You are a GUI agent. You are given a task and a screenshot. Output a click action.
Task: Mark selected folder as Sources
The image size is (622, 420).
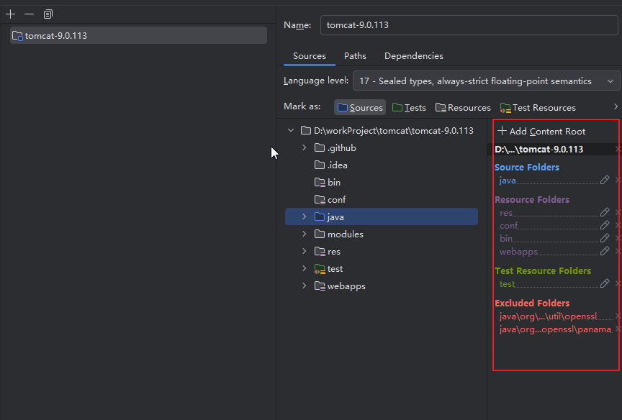click(x=360, y=107)
